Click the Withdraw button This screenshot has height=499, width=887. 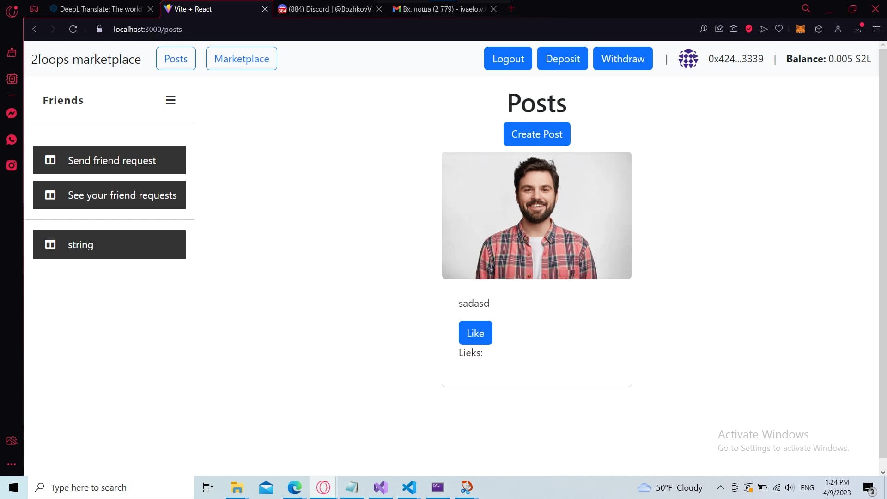(623, 59)
